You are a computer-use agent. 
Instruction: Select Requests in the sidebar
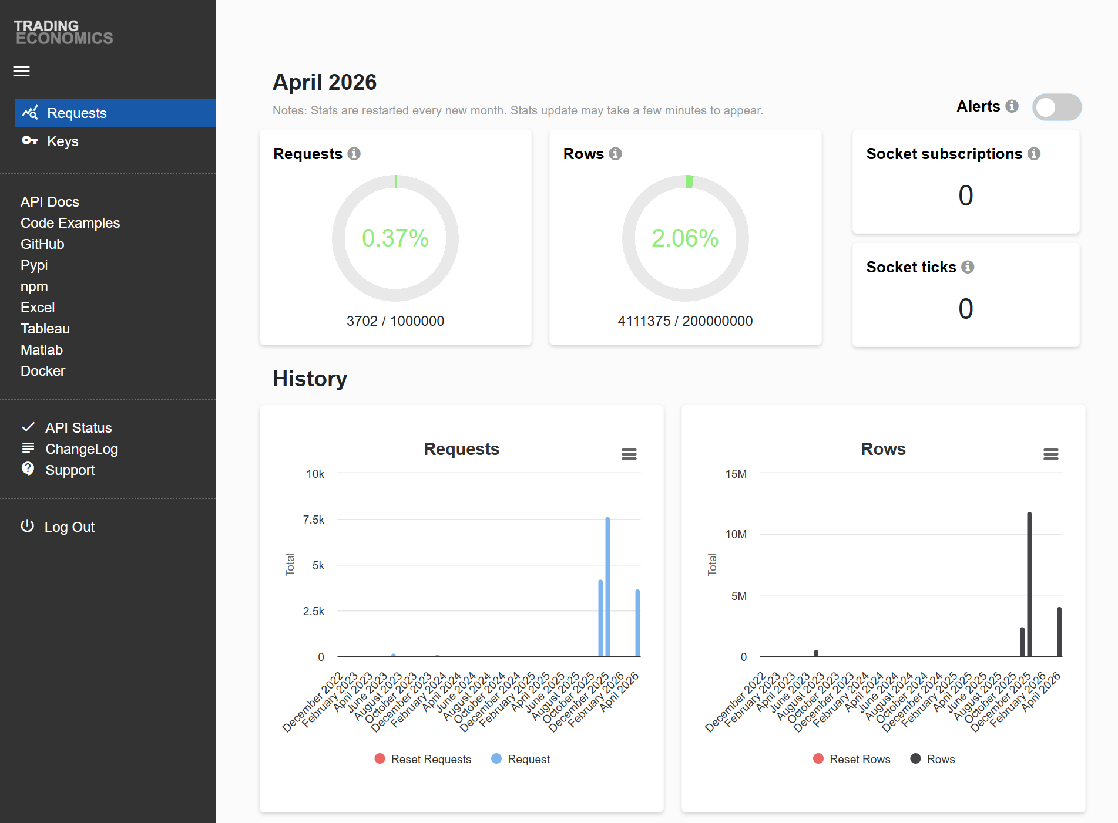[76, 113]
